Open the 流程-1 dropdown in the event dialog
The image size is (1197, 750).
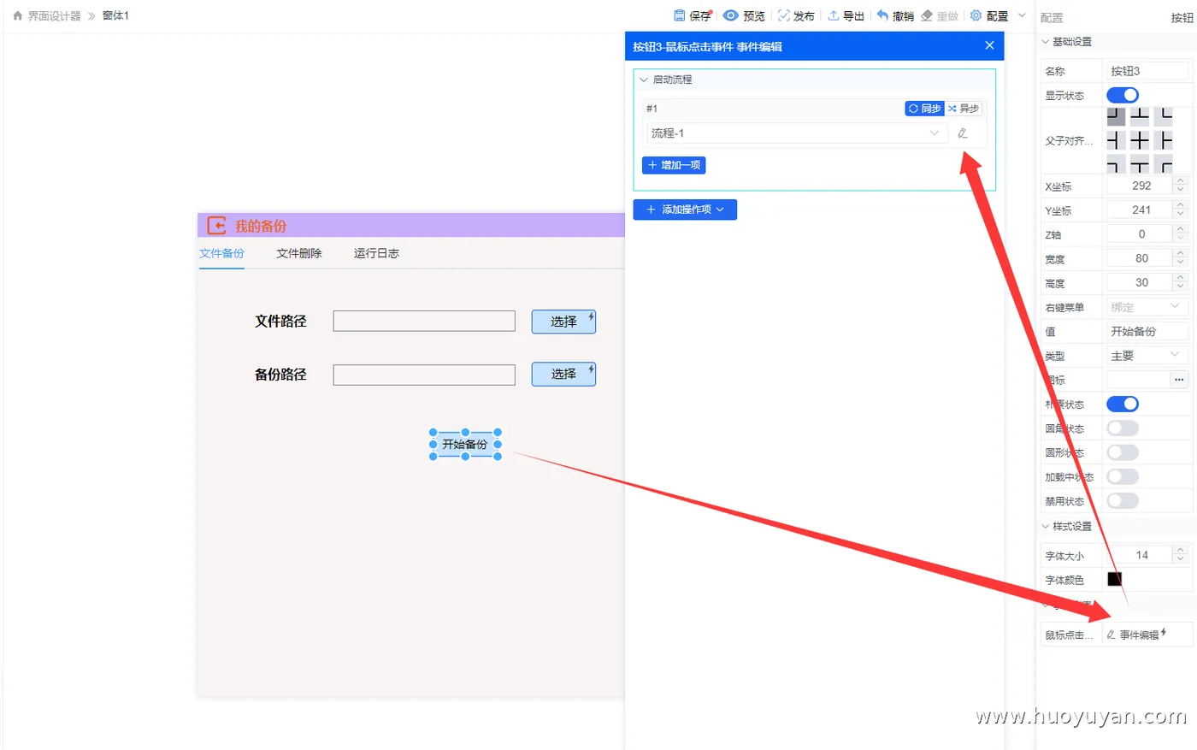pos(793,133)
